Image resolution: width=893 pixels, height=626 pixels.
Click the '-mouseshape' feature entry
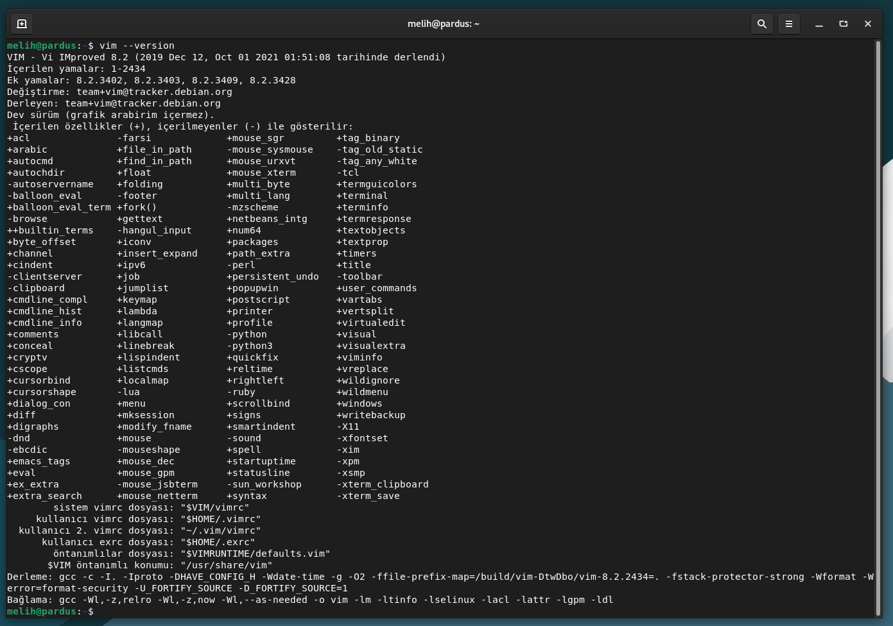pos(148,450)
